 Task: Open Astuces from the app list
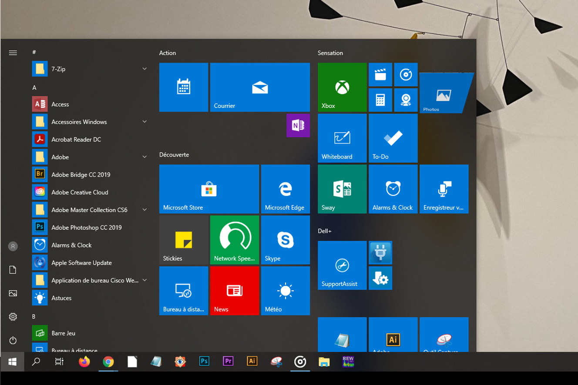tap(91, 298)
